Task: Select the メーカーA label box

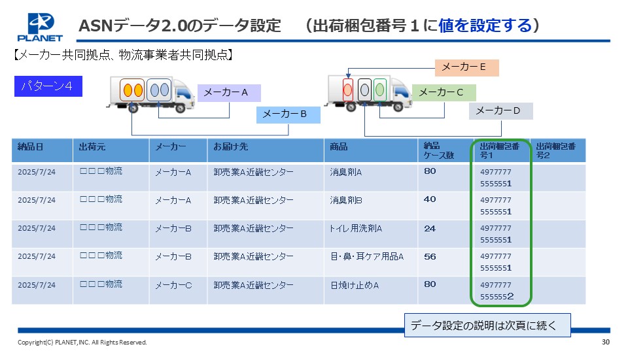Action: [229, 93]
